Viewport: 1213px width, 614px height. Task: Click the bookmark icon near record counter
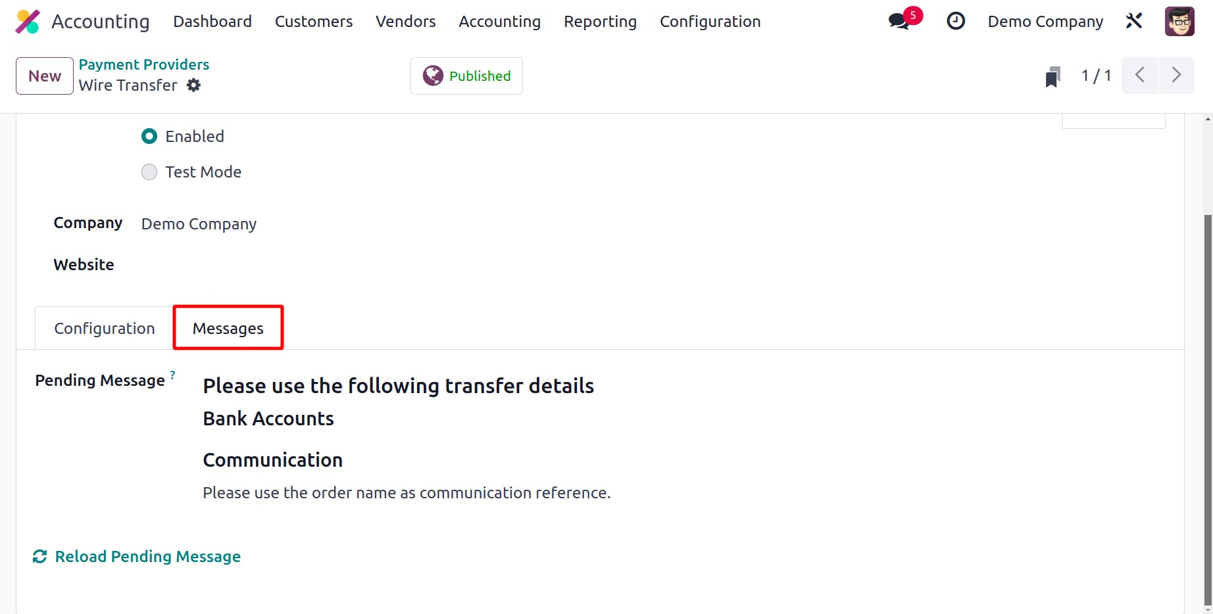(x=1052, y=76)
